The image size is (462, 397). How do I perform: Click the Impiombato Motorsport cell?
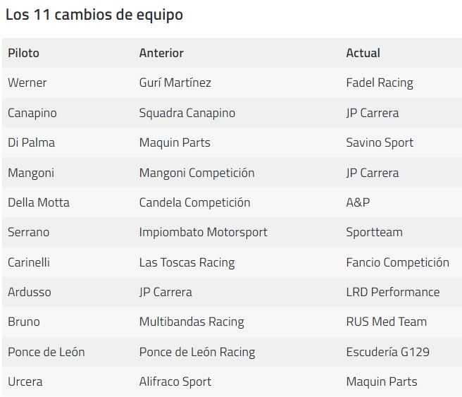tap(204, 232)
